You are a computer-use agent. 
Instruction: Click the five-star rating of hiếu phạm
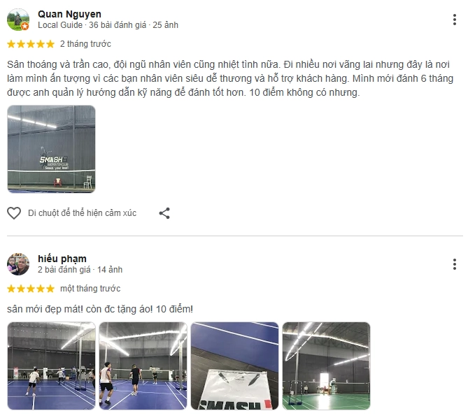point(31,289)
